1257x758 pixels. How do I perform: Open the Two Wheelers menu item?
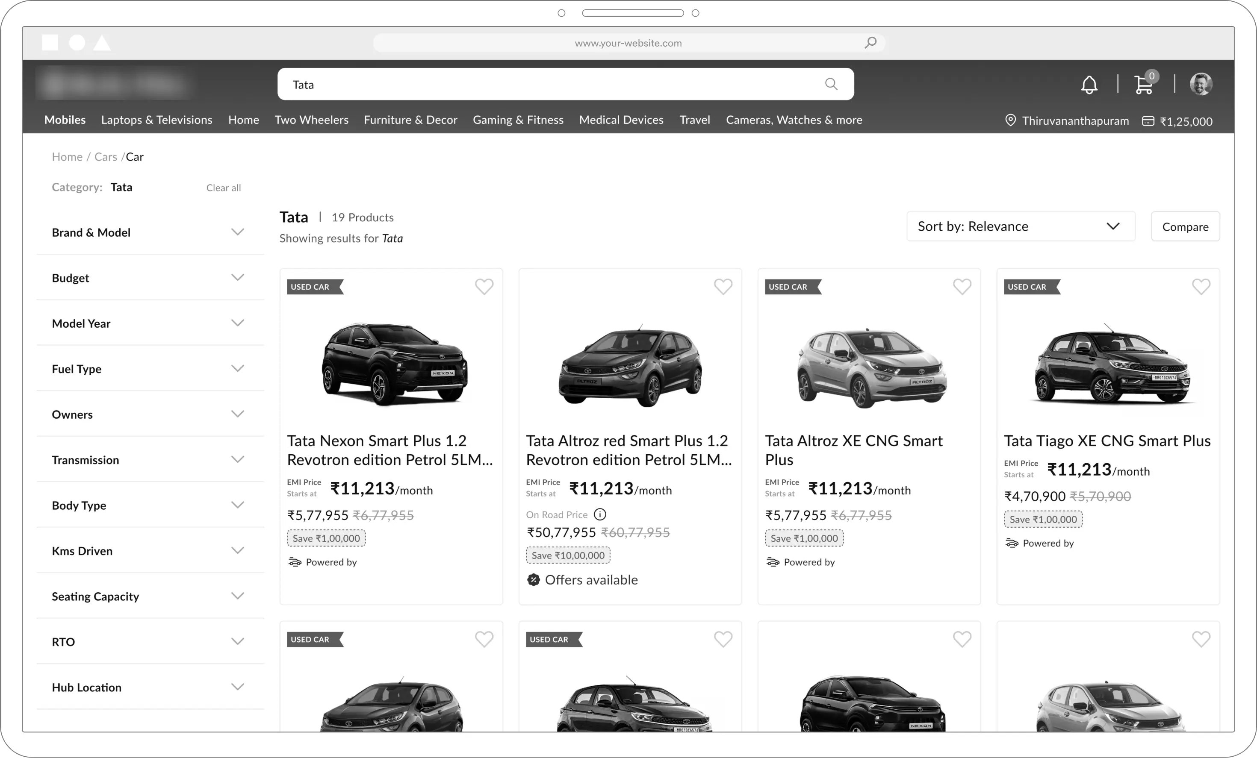coord(311,120)
